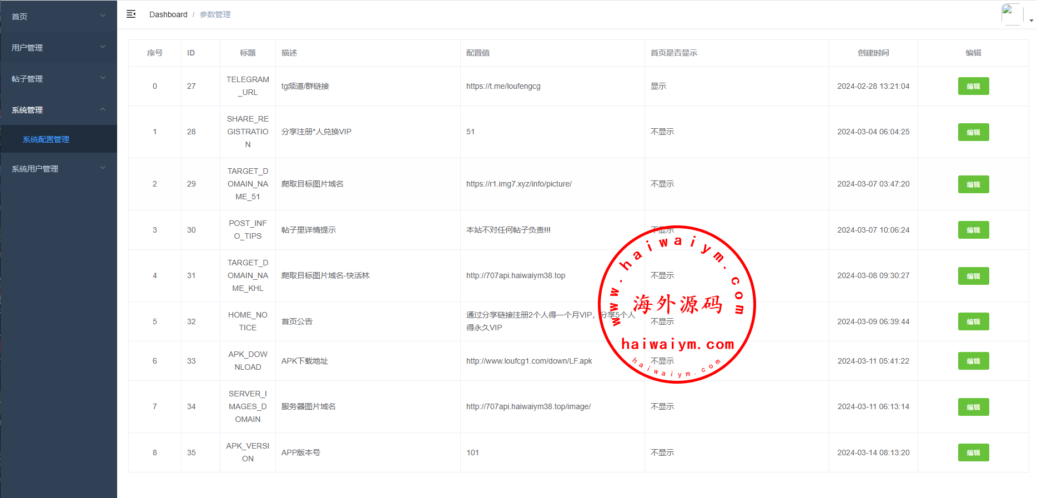Expand the 首页 sidebar menu
This screenshot has height=498, width=1037.
[58, 16]
